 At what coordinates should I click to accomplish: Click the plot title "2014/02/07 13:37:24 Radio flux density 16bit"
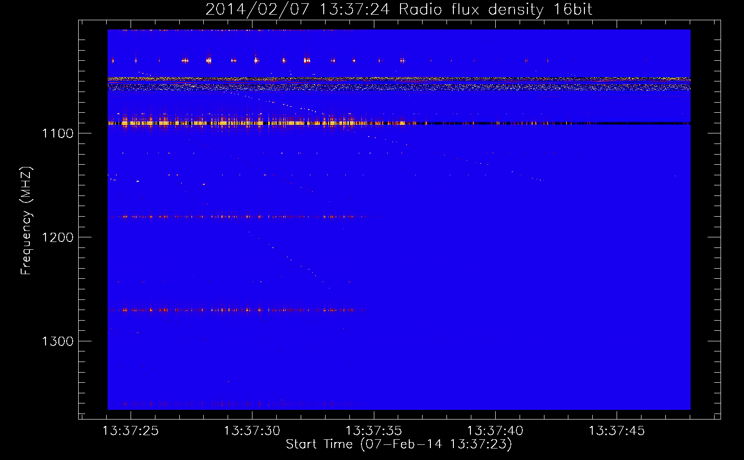[x=399, y=9]
